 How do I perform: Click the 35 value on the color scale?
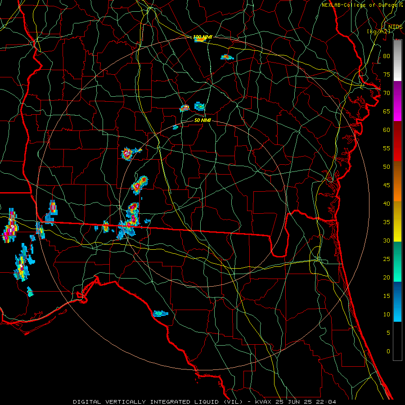tap(387, 222)
